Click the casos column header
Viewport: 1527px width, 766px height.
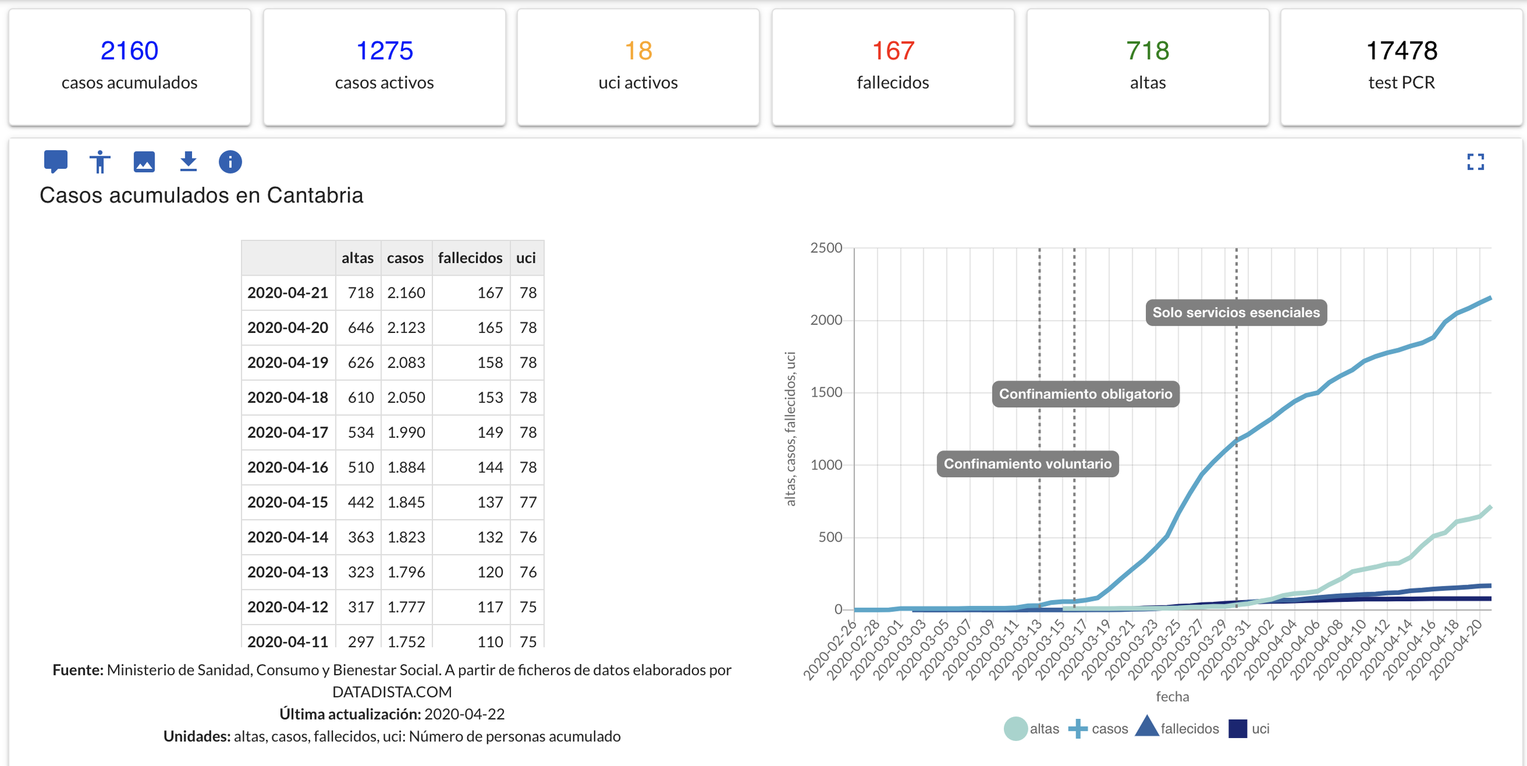(405, 258)
